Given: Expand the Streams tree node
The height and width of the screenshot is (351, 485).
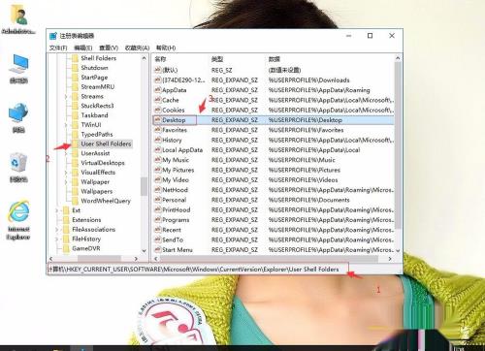Looking at the screenshot, I should coord(66,96).
